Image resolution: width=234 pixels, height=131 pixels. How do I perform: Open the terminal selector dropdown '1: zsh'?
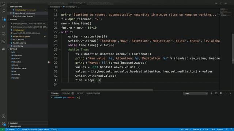point(195,93)
